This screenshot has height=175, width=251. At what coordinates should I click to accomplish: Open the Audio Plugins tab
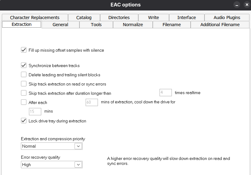227,18
